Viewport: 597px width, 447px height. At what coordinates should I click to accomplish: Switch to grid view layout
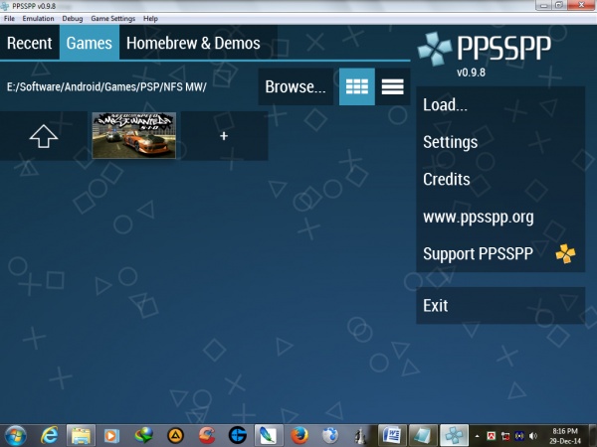tap(357, 86)
